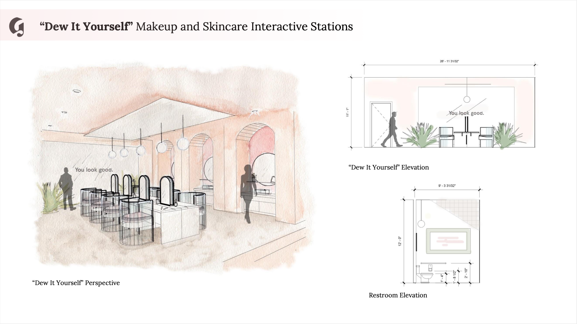Select the "Dew It Yourself" slide title

tap(196, 27)
